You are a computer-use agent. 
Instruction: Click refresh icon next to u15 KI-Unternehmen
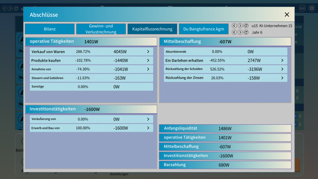(x=246, y=26)
